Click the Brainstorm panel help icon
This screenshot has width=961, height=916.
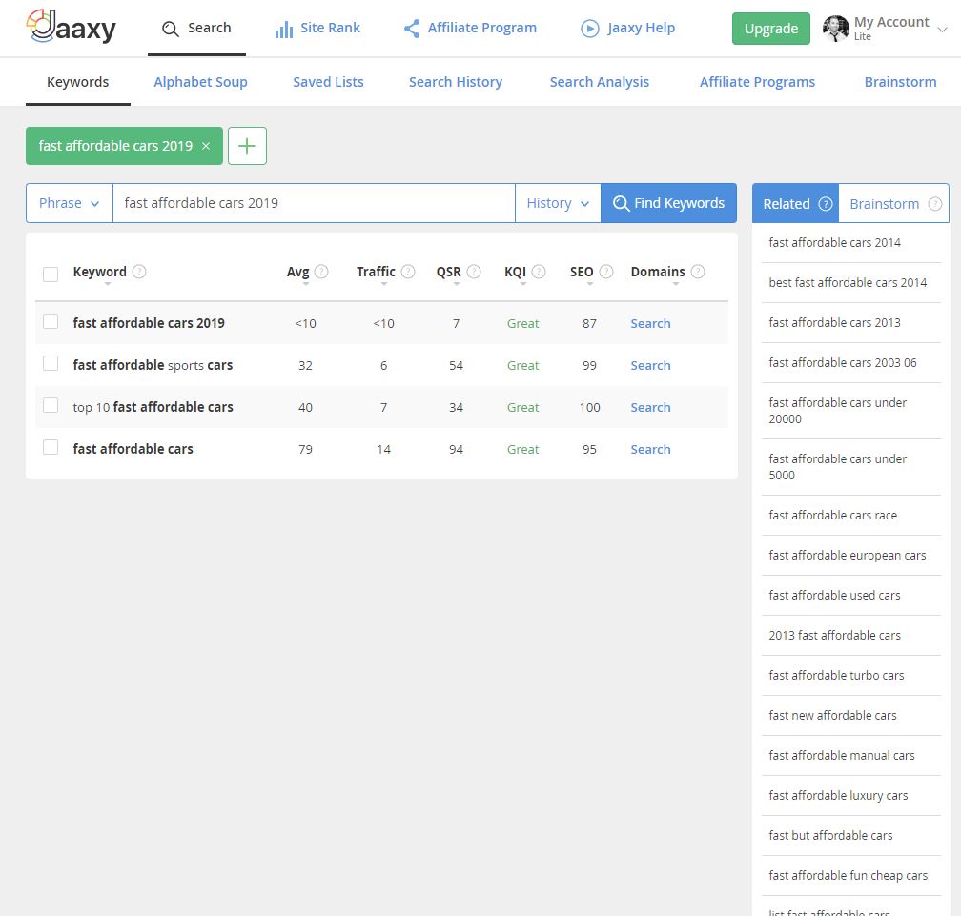pos(934,203)
